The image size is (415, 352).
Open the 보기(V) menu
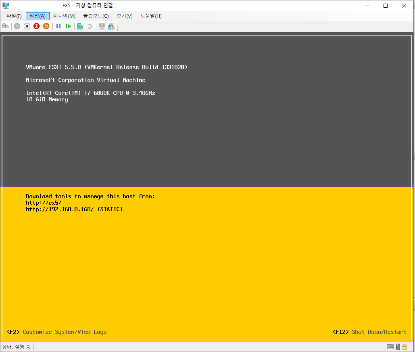click(x=125, y=16)
